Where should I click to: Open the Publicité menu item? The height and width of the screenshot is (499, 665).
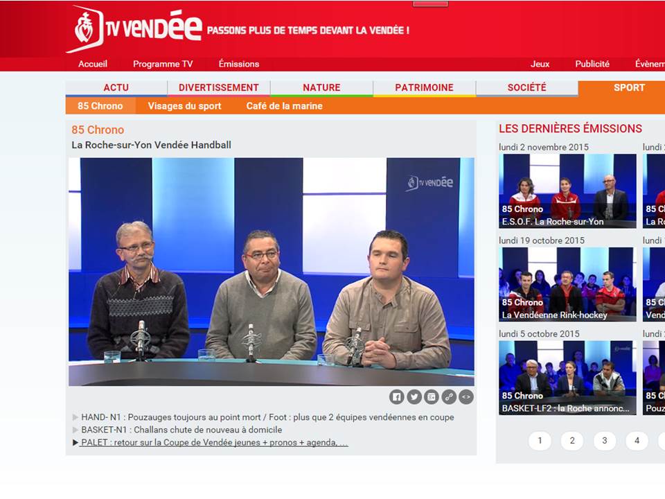pos(592,64)
